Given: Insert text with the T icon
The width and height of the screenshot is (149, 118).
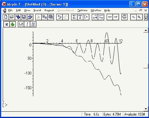Looking at the screenshot, I should click(x=80, y=17).
